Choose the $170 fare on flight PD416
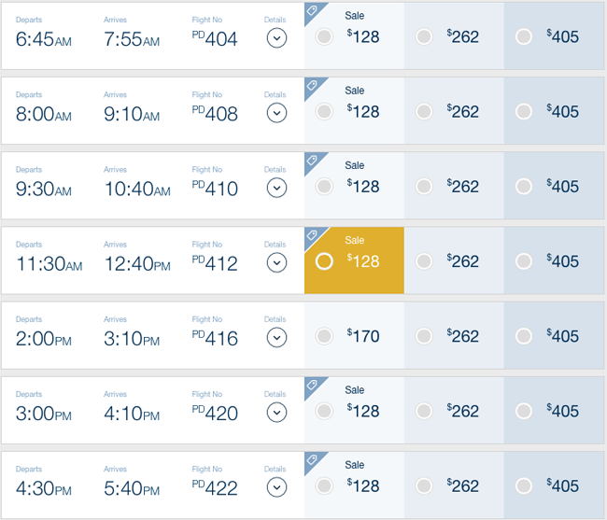 [324, 336]
